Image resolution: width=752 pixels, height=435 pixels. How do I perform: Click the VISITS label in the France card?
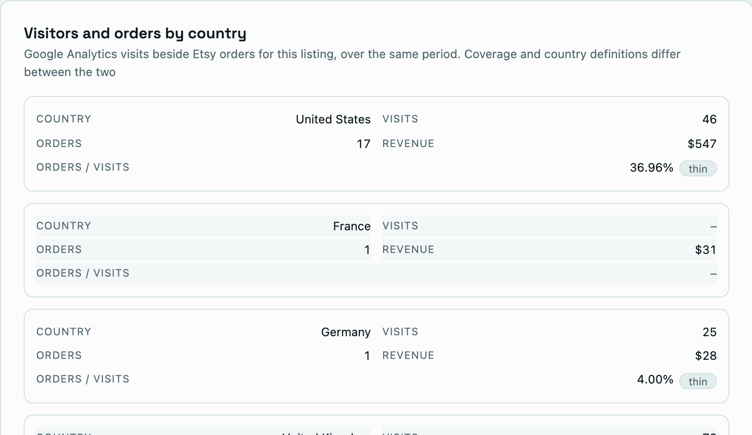click(x=400, y=226)
